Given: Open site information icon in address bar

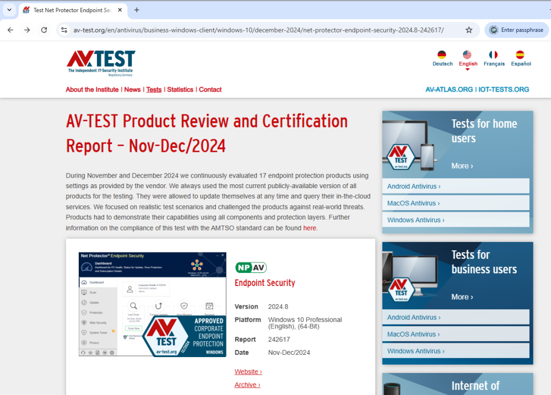Looking at the screenshot, I should tap(64, 30).
